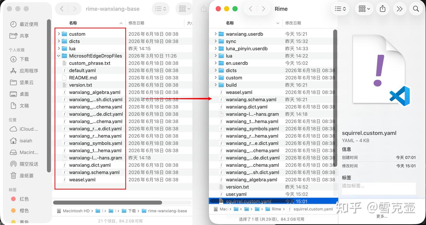Expand wanxiang.userdb folder in Rime window
The image size is (426, 225).
[x=216, y=34]
